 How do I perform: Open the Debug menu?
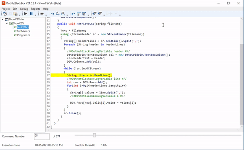pos(24,9)
